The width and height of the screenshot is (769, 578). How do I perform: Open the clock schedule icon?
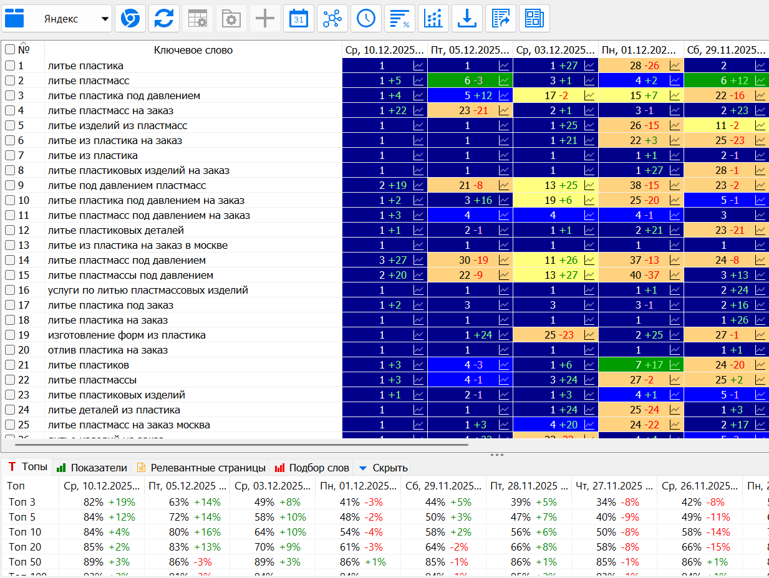(366, 19)
